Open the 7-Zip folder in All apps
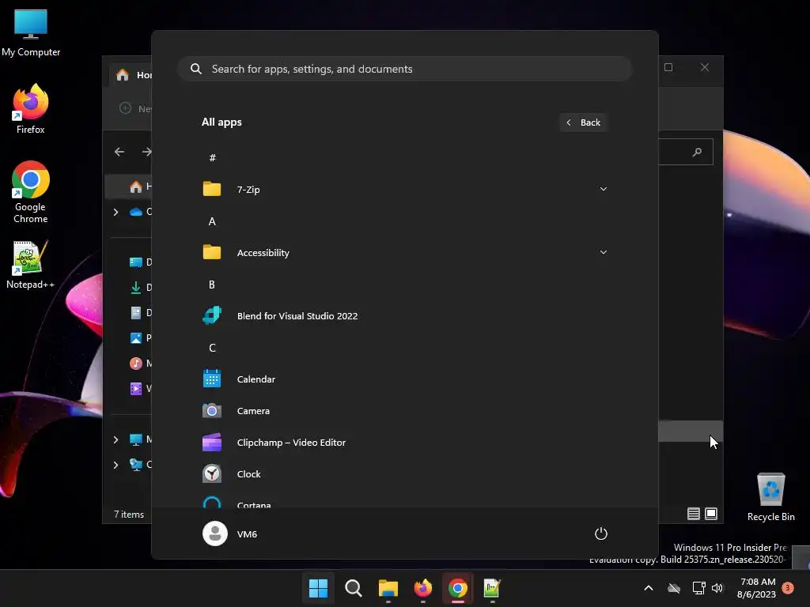Image resolution: width=810 pixels, height=607 pixels. 404,190
